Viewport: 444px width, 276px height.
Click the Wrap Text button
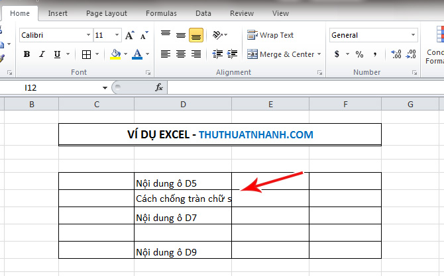point(270,35)
